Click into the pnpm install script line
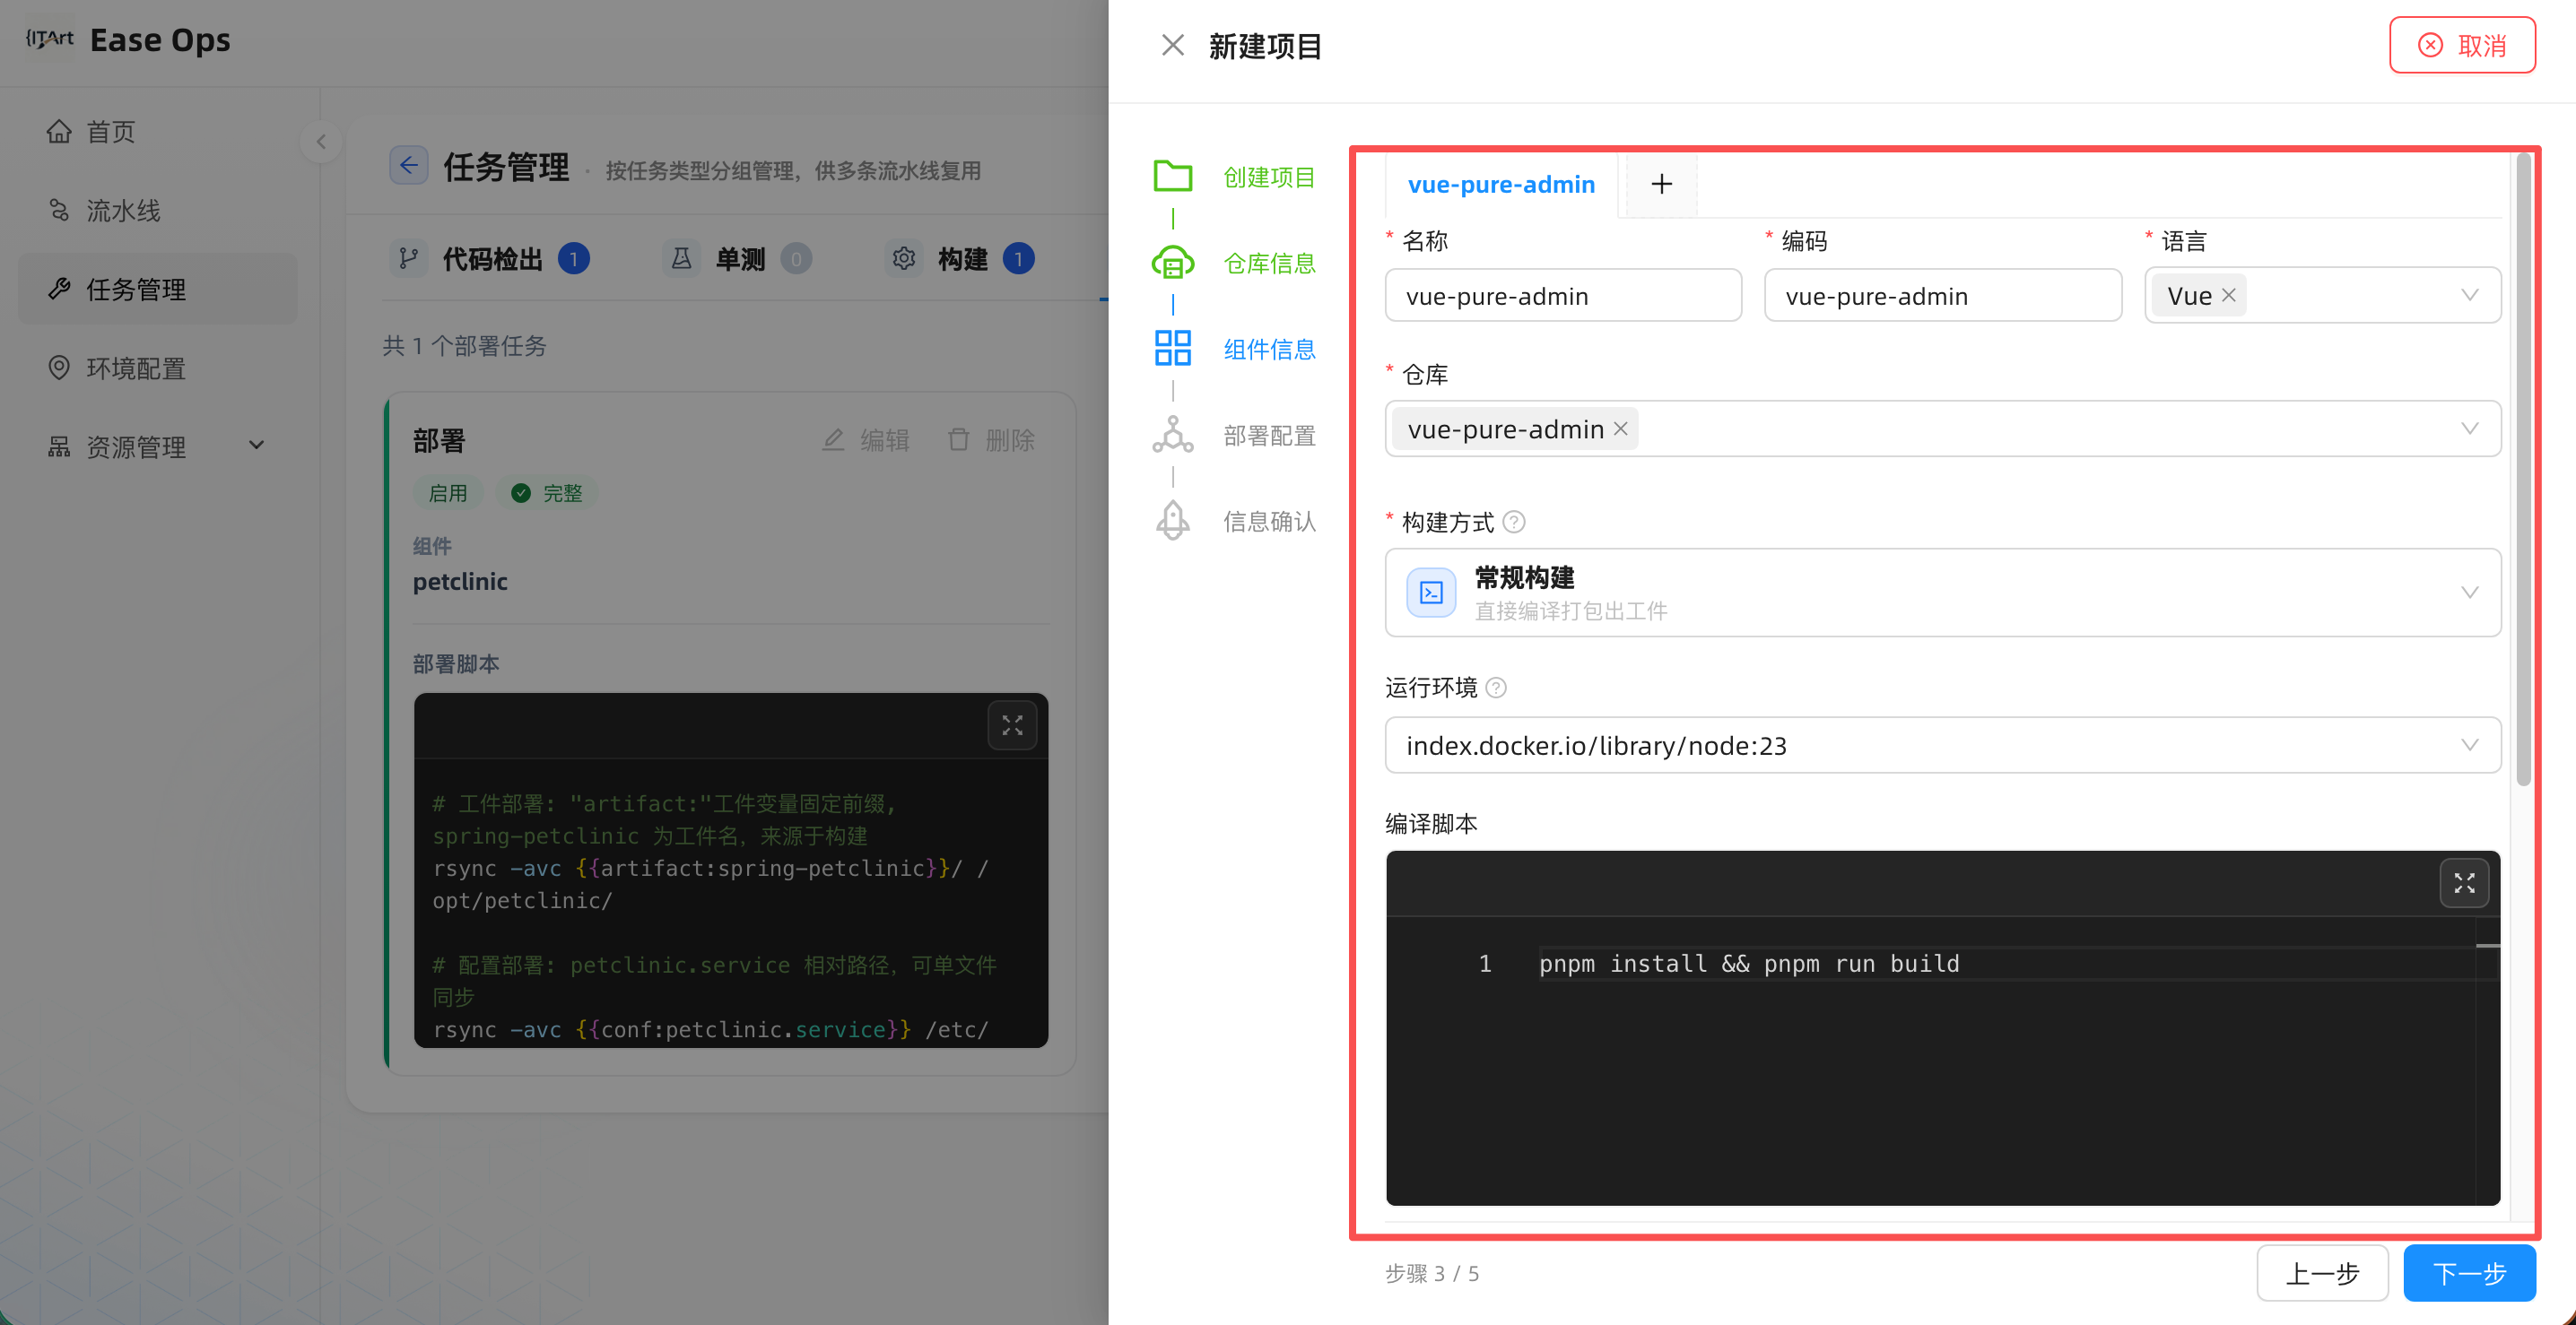2576x1325 pixels. [1748, 965]
